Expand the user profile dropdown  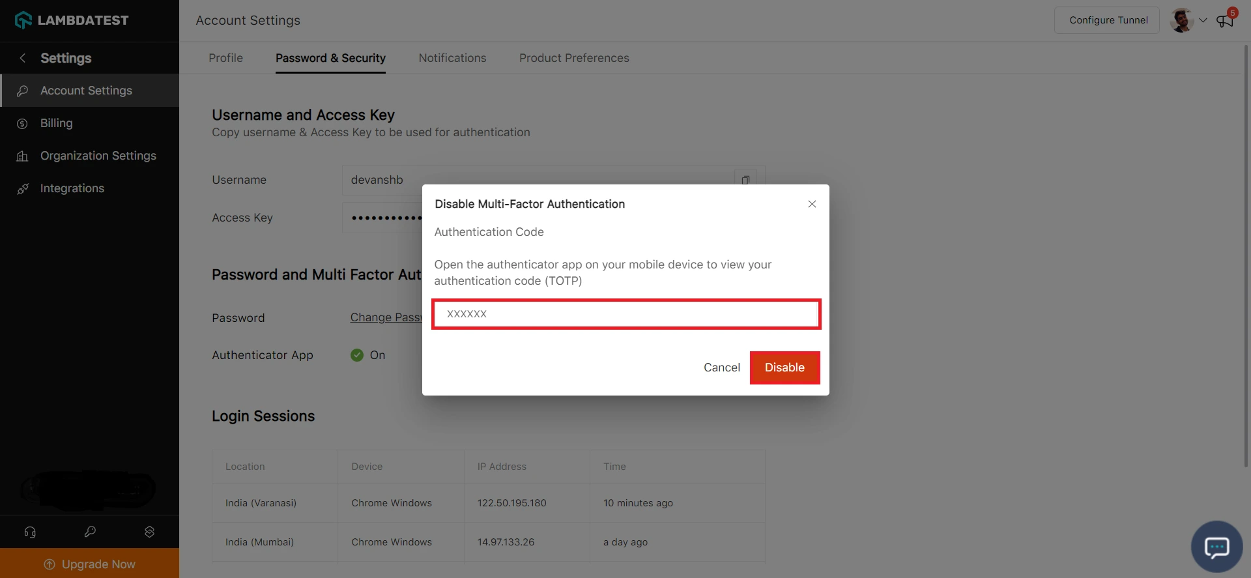point(1203,20)
